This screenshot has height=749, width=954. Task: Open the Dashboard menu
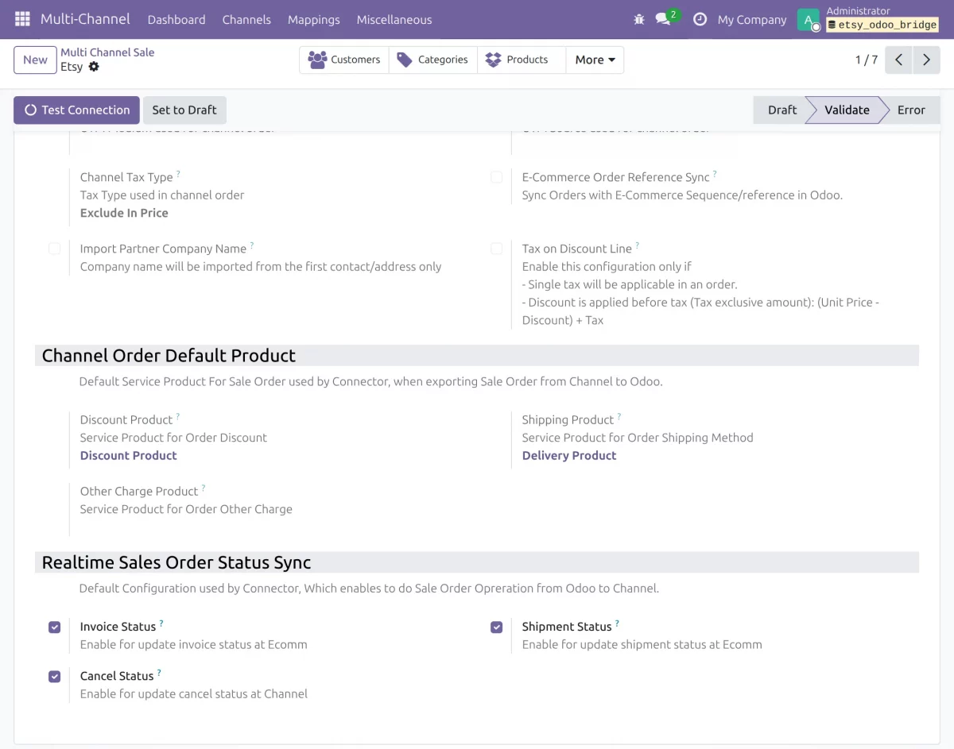(x=176, y=19)
